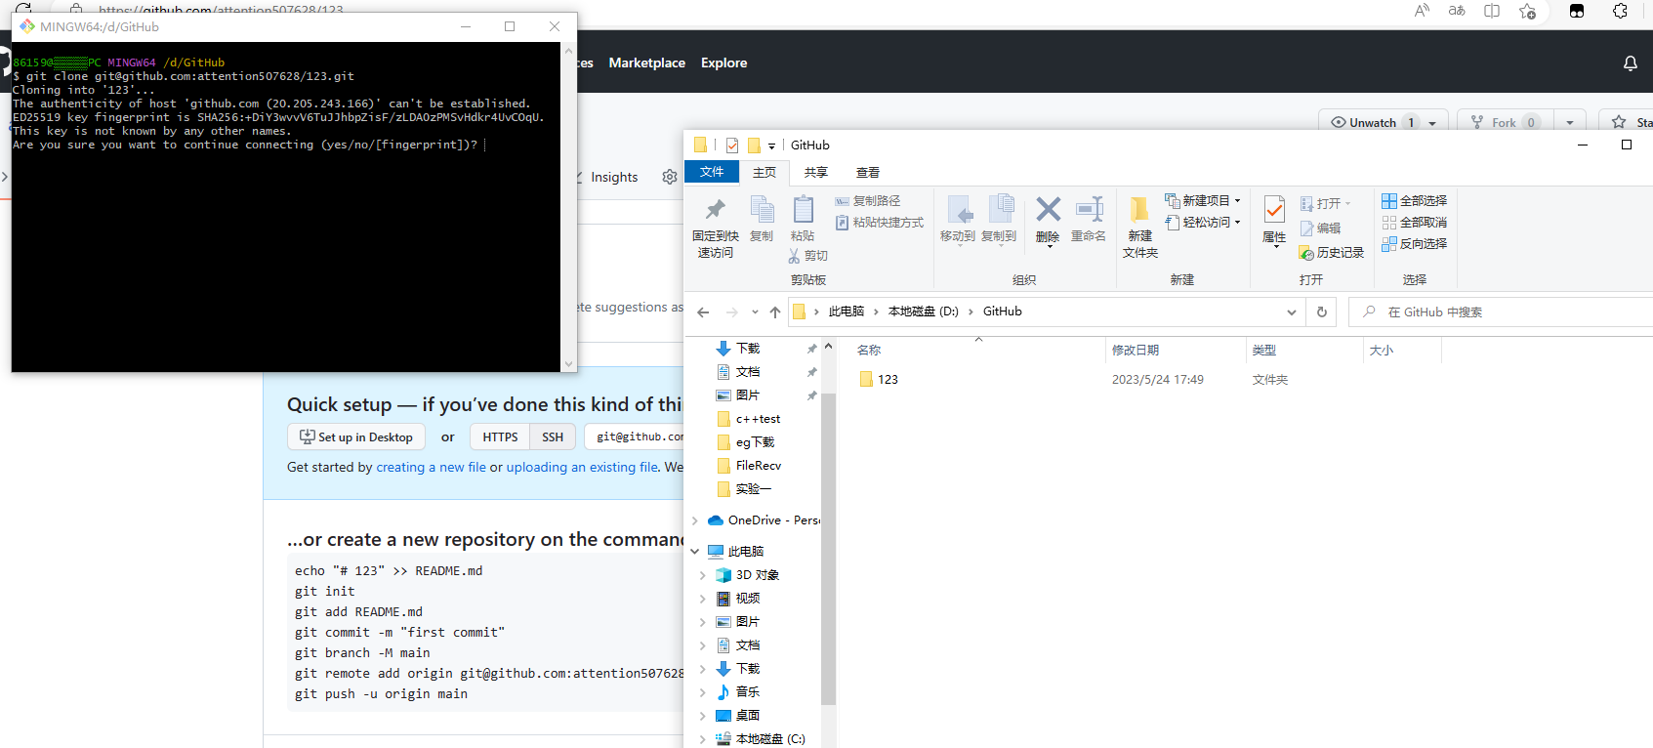Click the 粘贴 (paste) clipboard icon
The height and width of the screenshot is (748, 1653).
(x=803, y=210)
